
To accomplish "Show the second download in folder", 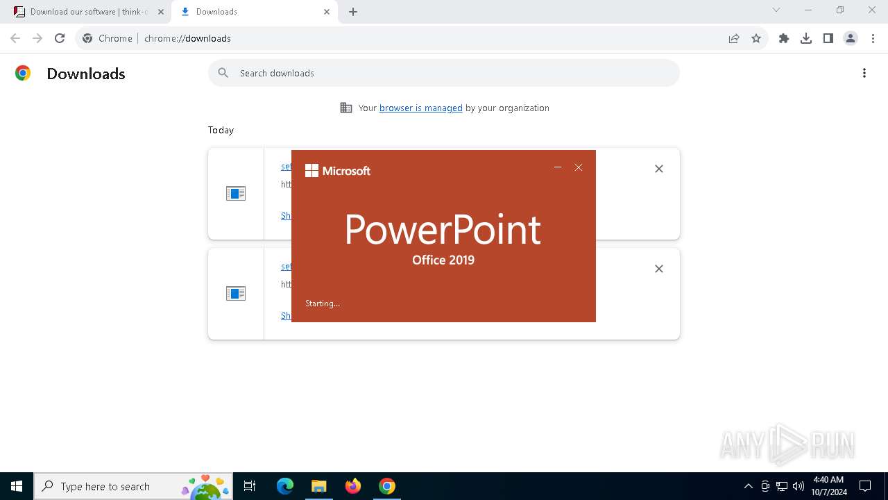I will tap(286, 316).
